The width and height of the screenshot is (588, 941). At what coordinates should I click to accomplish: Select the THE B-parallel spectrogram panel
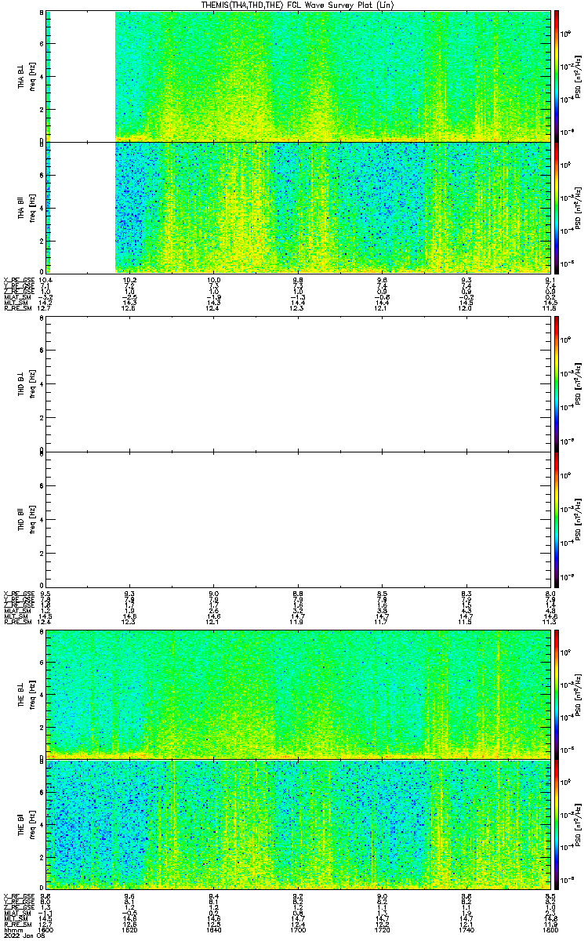click(x=297, y=825)
